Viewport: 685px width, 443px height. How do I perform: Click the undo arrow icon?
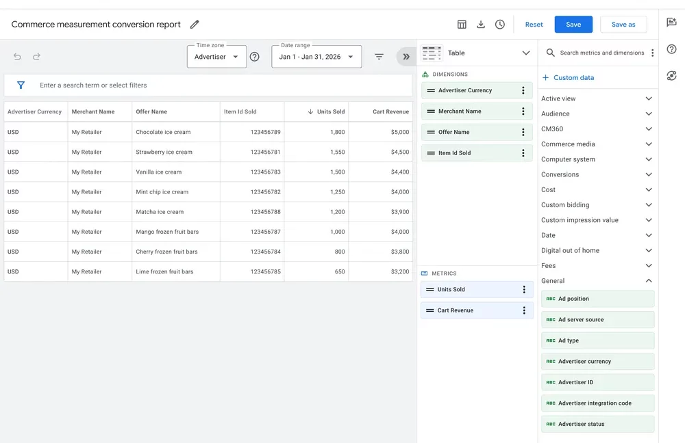click(x=17, y=57)
